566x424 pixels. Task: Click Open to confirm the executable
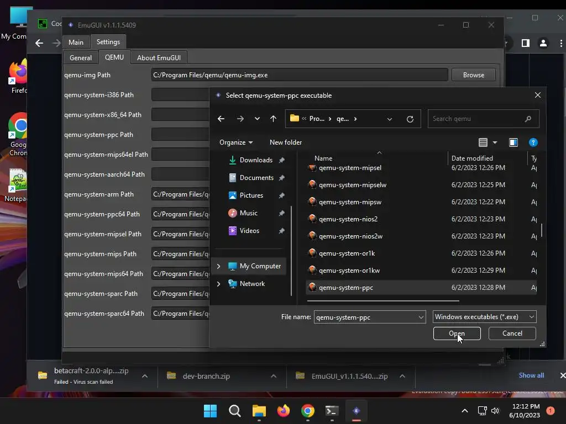[x=457, y=333]
